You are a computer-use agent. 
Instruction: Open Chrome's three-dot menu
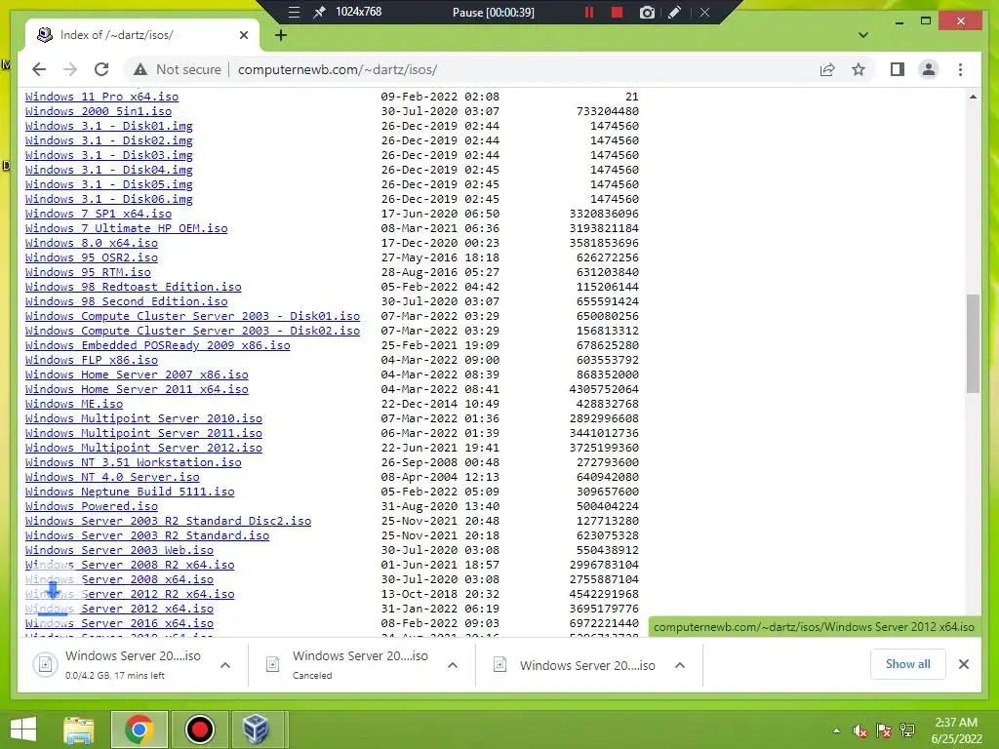[x=960, y=69]
